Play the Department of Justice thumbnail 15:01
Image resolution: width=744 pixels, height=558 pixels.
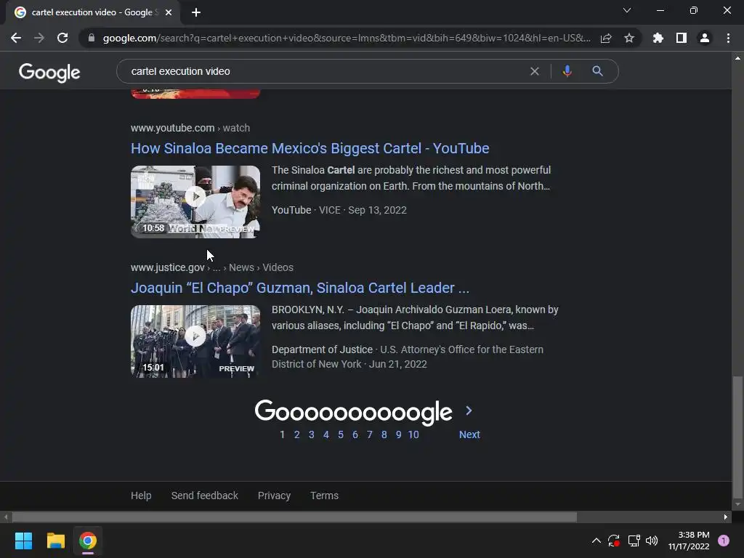[195, 341]
